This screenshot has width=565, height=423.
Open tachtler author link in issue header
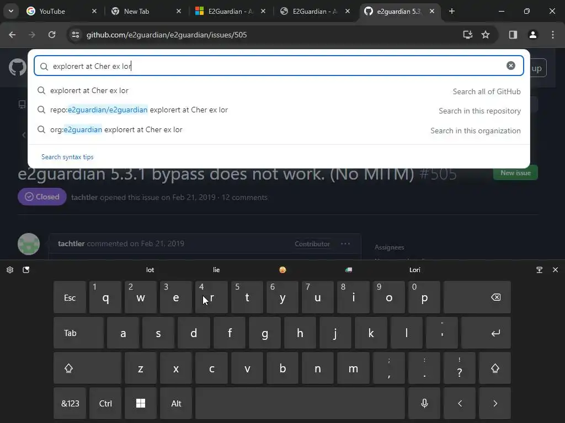(84, 197)
